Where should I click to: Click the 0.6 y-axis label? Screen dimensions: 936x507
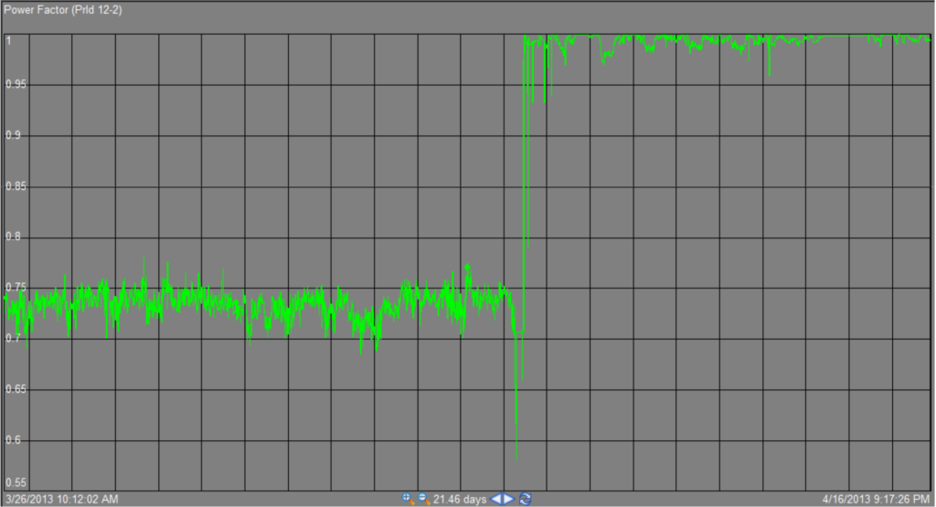click(x=12, y=440)
